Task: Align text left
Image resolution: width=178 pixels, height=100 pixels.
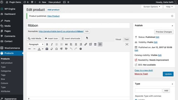Action: [71, 44]
